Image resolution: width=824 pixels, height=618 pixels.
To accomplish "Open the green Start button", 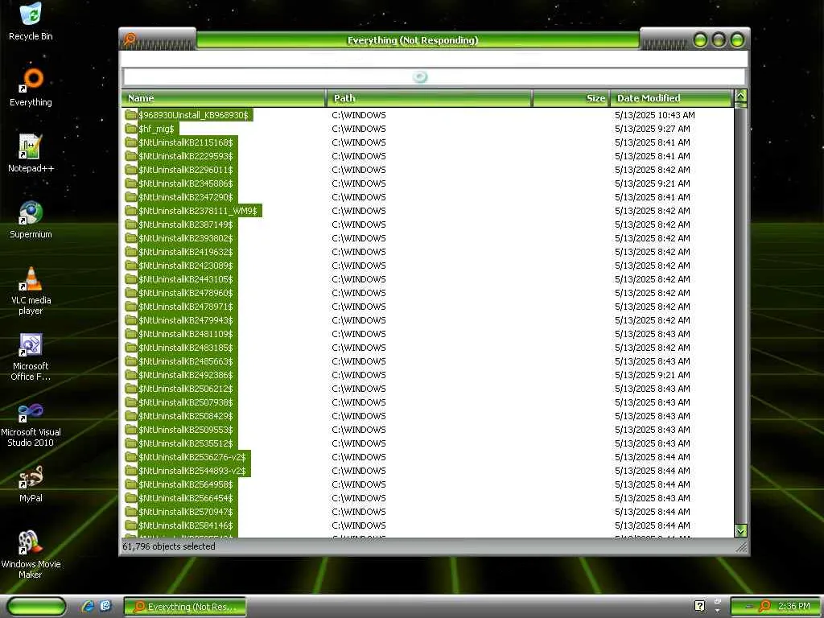I will point(36,606).
